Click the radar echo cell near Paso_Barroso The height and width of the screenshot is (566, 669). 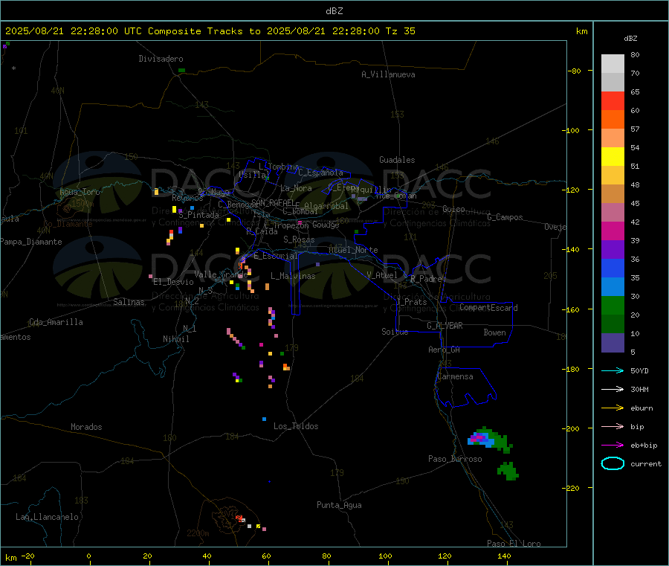[x=490, y=440]
